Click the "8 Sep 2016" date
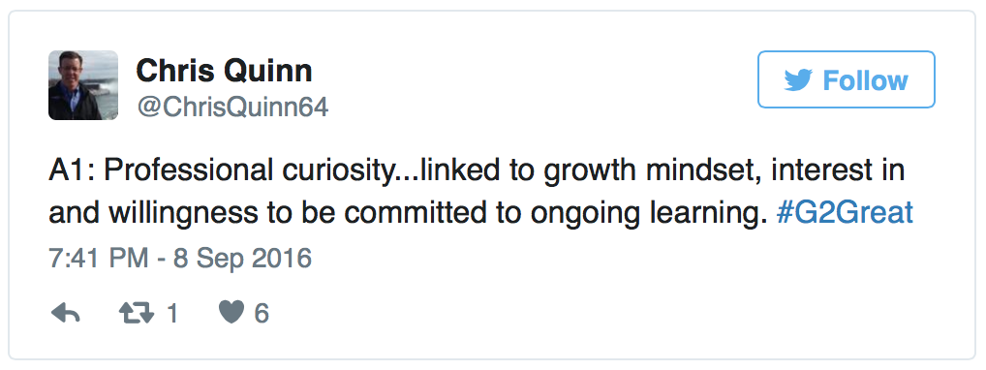986x370 pixels. (243, 259)
